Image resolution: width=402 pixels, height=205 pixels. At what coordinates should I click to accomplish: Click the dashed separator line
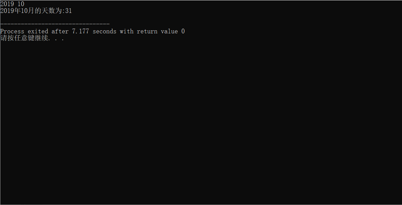(x=55, y=24)
